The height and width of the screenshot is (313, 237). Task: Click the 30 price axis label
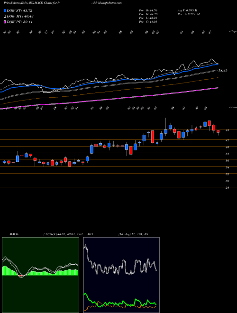[x=227, y=181]
